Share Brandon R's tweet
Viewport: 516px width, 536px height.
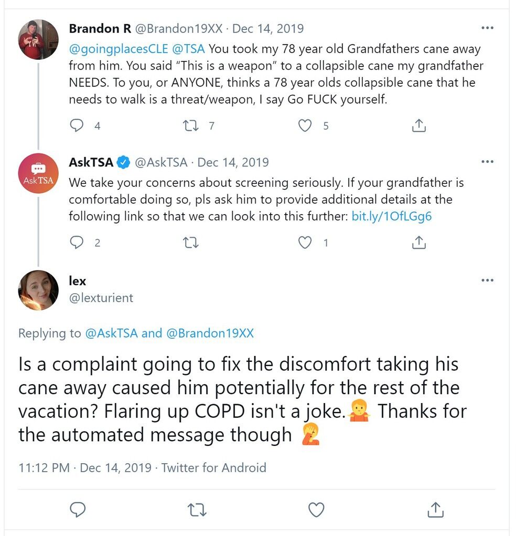(419, 126)
